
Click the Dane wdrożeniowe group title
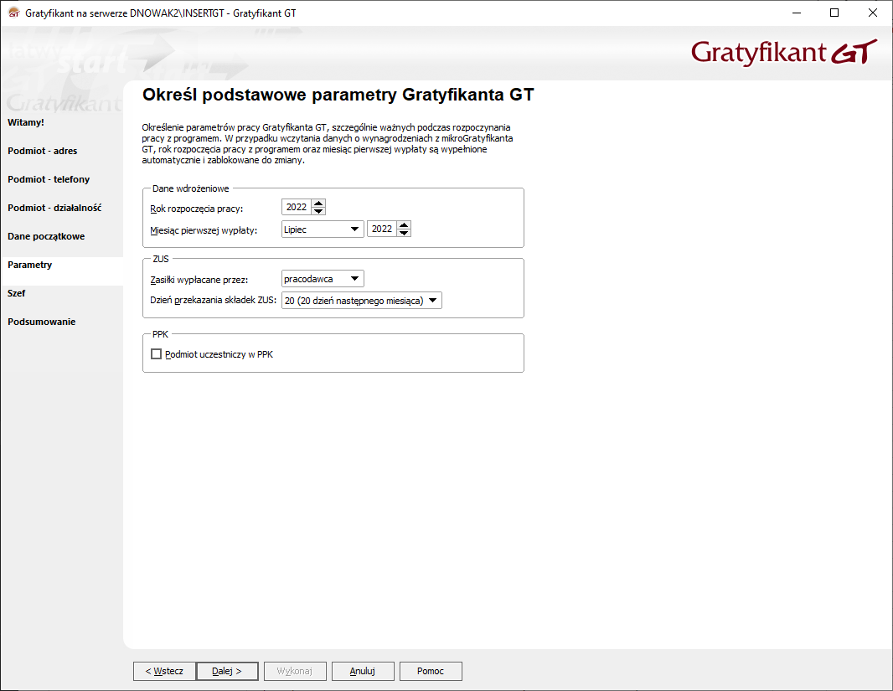(191, 188)
